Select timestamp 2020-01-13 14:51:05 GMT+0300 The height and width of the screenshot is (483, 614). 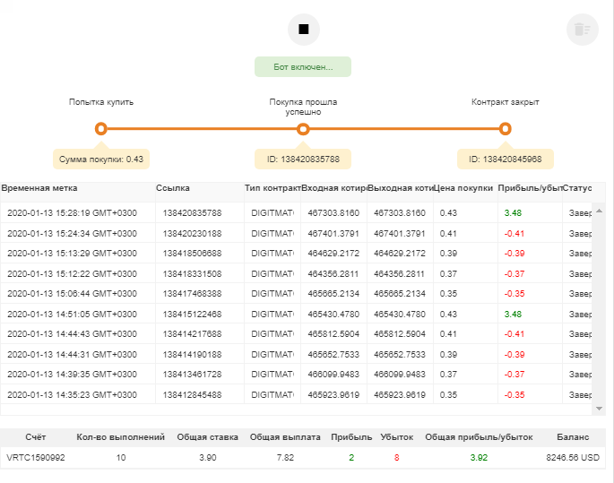[72, 314]
